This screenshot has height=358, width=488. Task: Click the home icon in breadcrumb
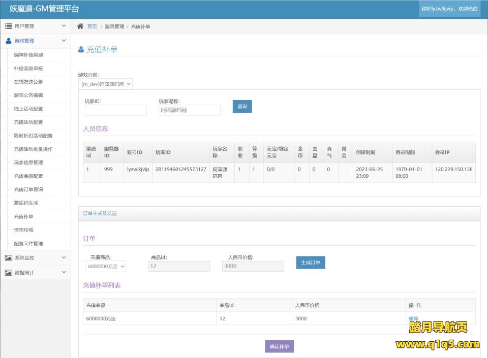coord(80,26)
